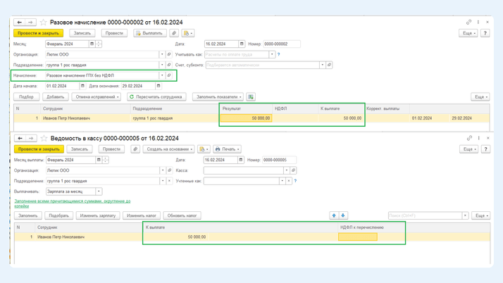The height and width of the screenshot is (283, 503).
Task: Open calendar for Дата окончания field
Action: (159, 86)
